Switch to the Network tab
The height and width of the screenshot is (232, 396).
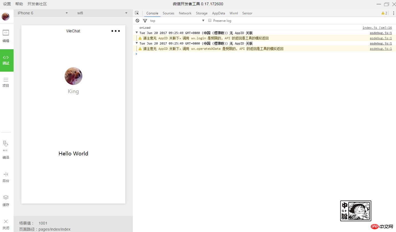pos(185,13)
